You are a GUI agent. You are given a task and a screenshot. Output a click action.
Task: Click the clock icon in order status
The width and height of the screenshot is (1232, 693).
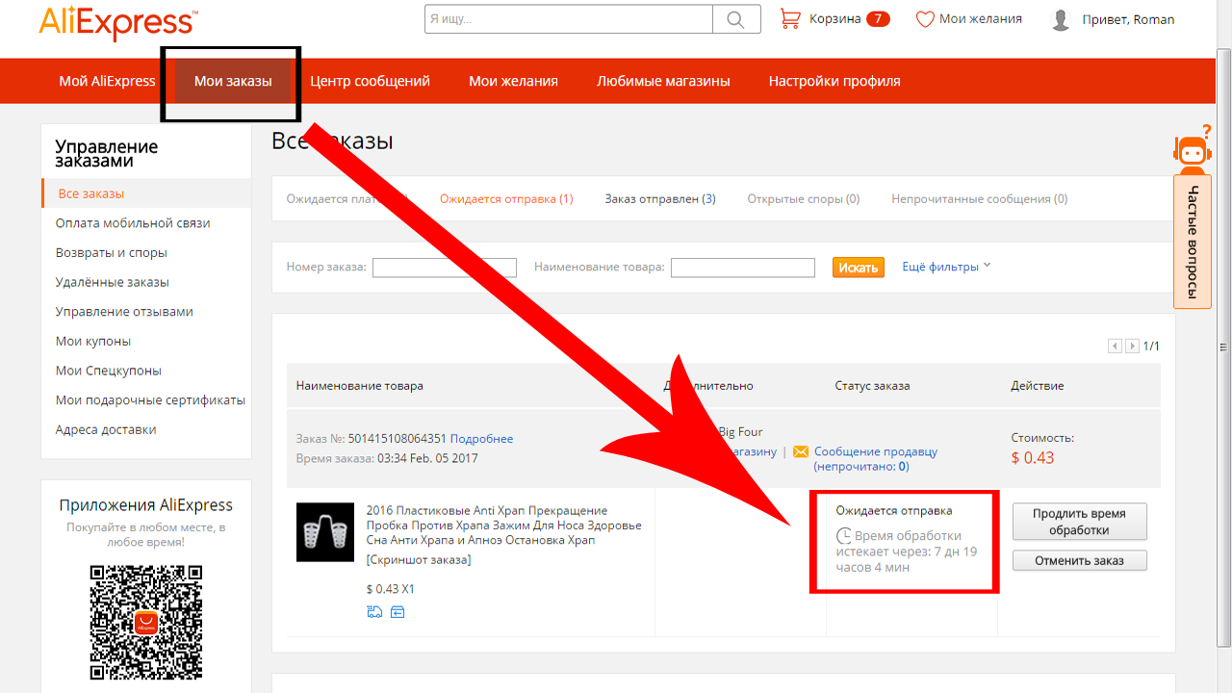tap(843, 536)
